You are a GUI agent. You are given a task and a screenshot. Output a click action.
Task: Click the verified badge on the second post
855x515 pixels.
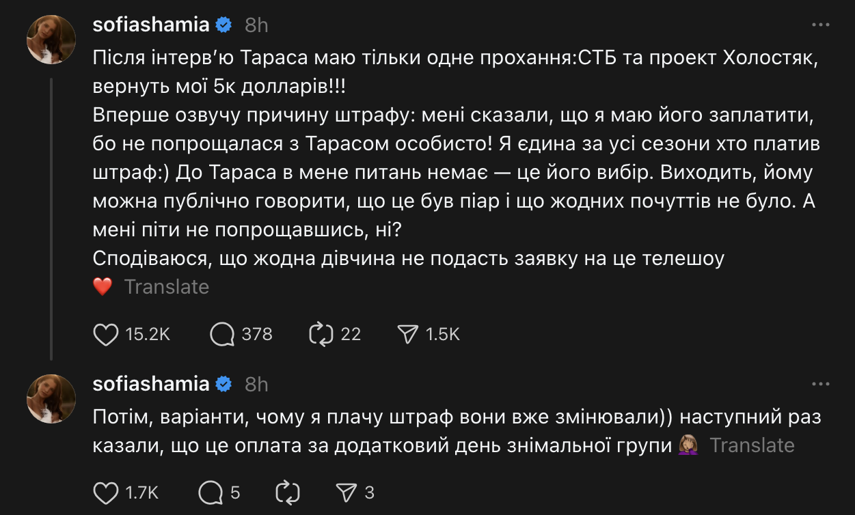[x=223, y=385]
